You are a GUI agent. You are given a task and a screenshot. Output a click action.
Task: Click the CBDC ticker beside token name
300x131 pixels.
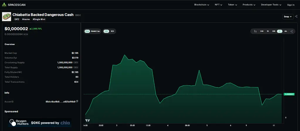point(78,15)
